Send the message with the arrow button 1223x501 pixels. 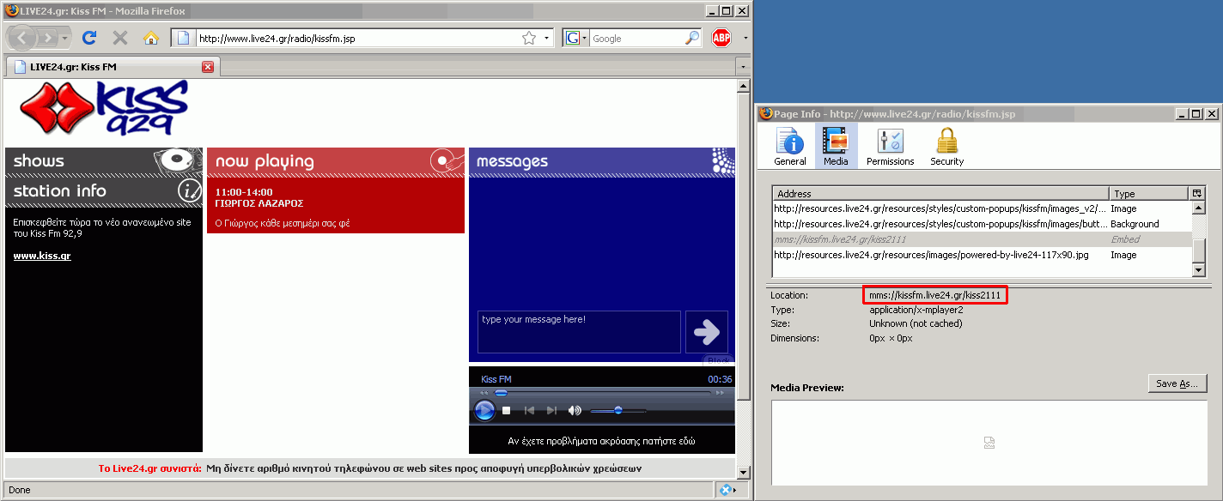(706, 332)
